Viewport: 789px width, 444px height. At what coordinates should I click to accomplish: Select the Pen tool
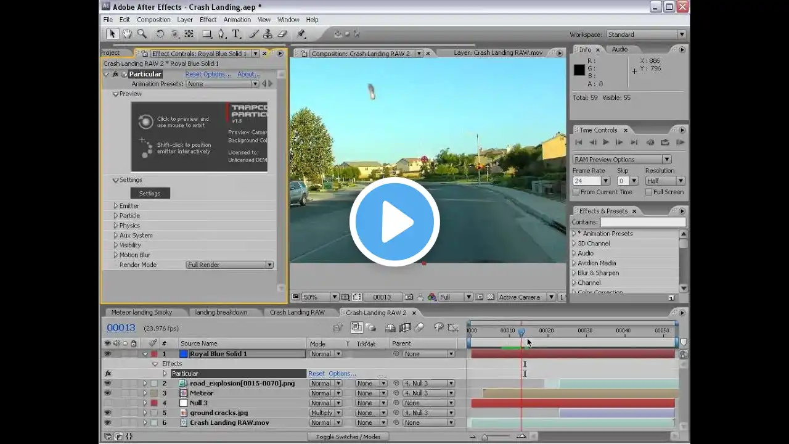[222, 35]
